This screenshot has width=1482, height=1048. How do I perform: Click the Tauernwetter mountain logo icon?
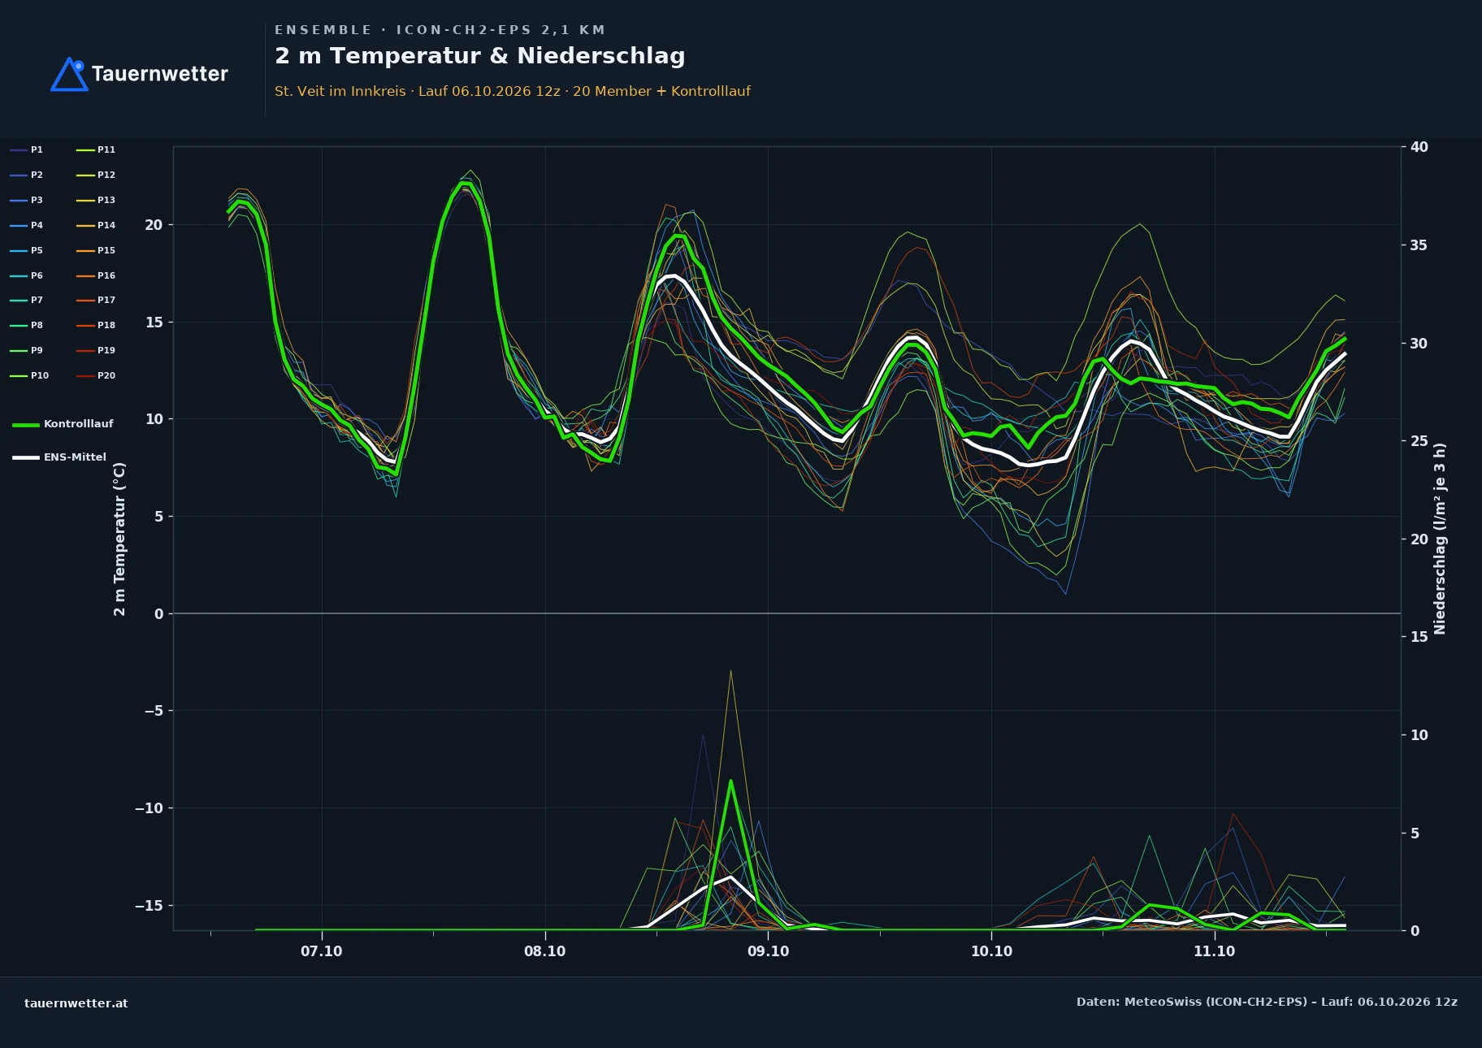pos(70,74)
